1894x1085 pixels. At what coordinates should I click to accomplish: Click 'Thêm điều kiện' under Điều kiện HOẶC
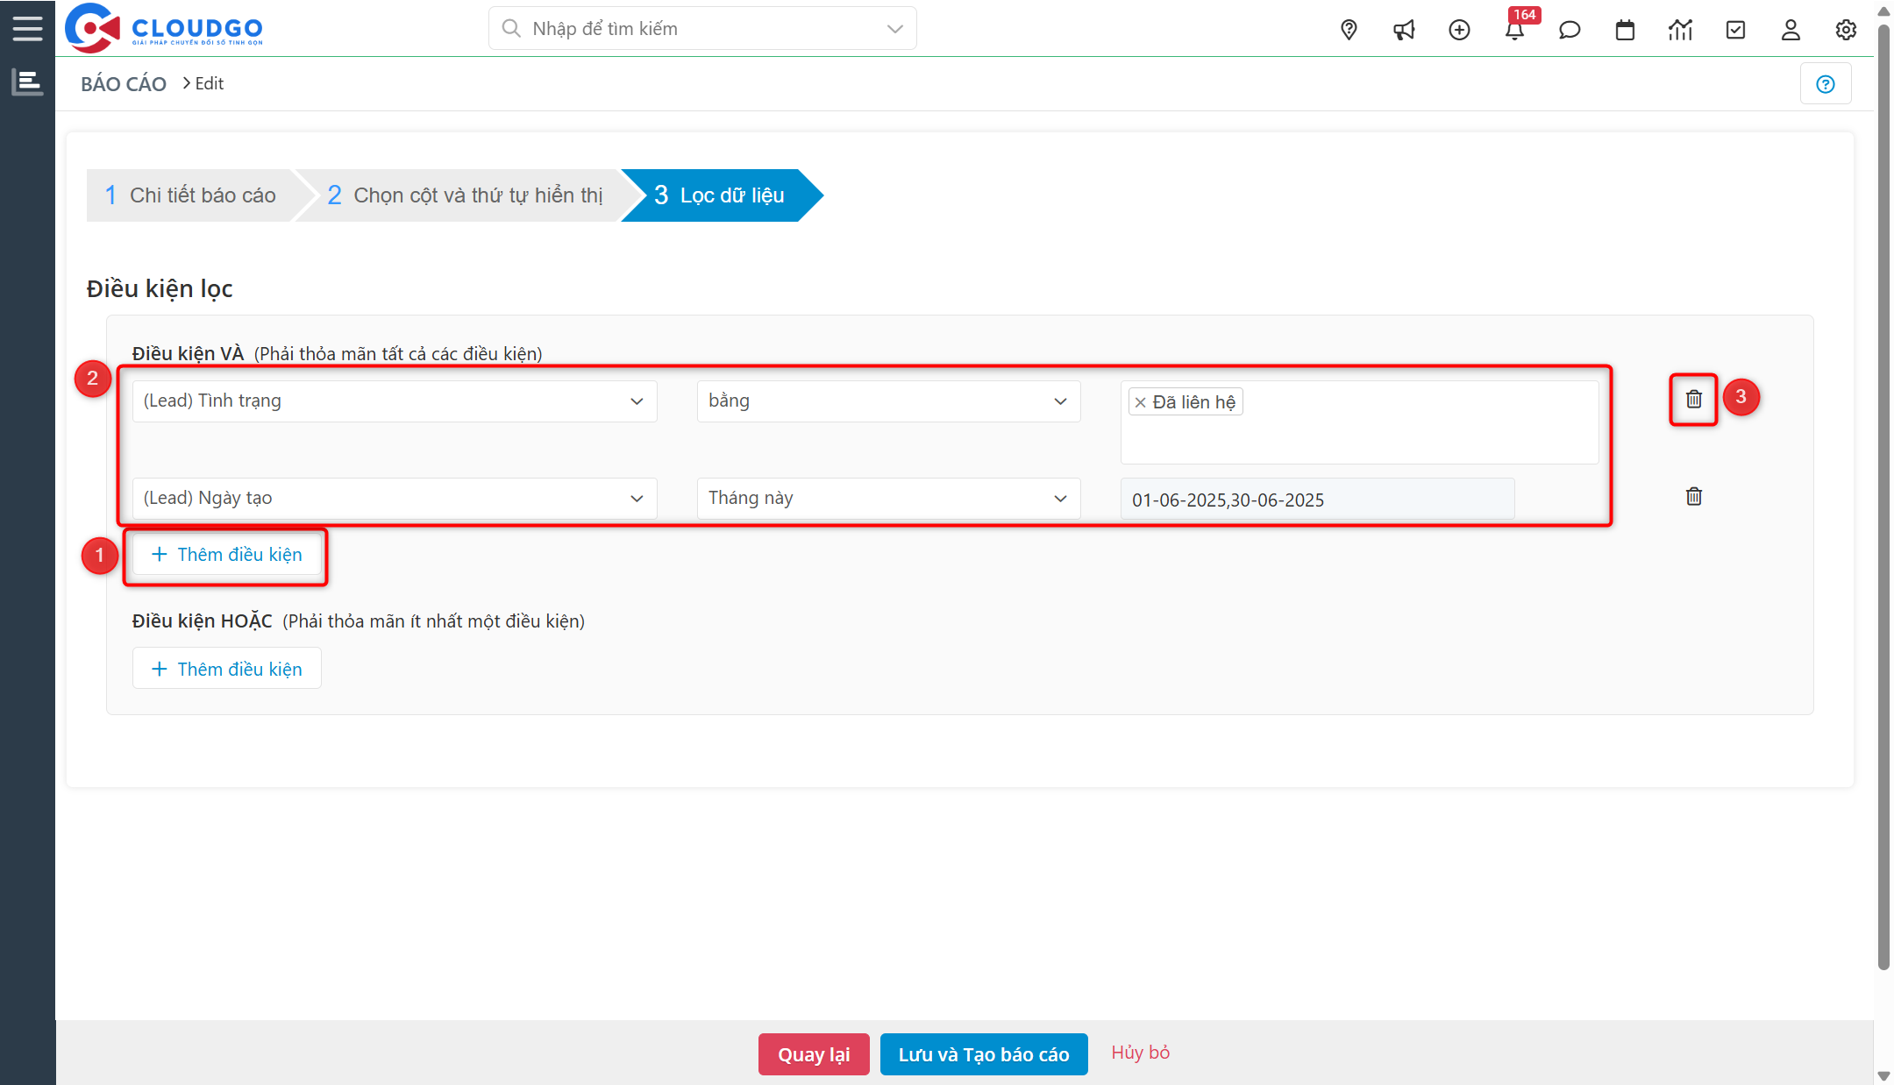click(226, 668)
